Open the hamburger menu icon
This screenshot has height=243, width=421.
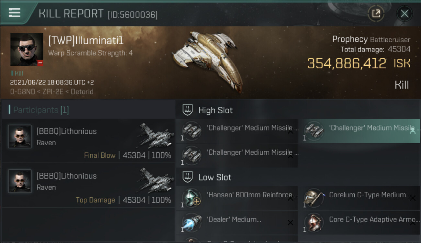click(14, 13)
